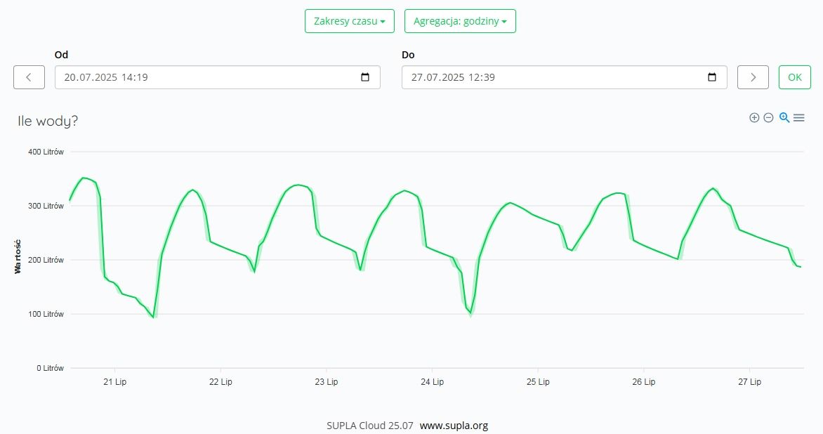Click the Do label

pyautogui.click(x=409, y=55)
